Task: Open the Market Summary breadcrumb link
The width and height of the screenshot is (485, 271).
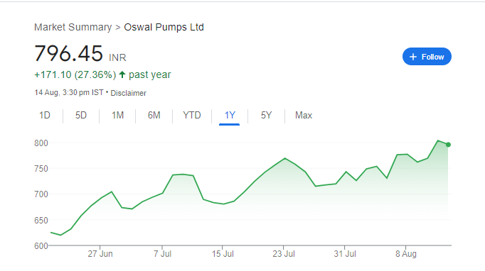Action: coord(73,27)
